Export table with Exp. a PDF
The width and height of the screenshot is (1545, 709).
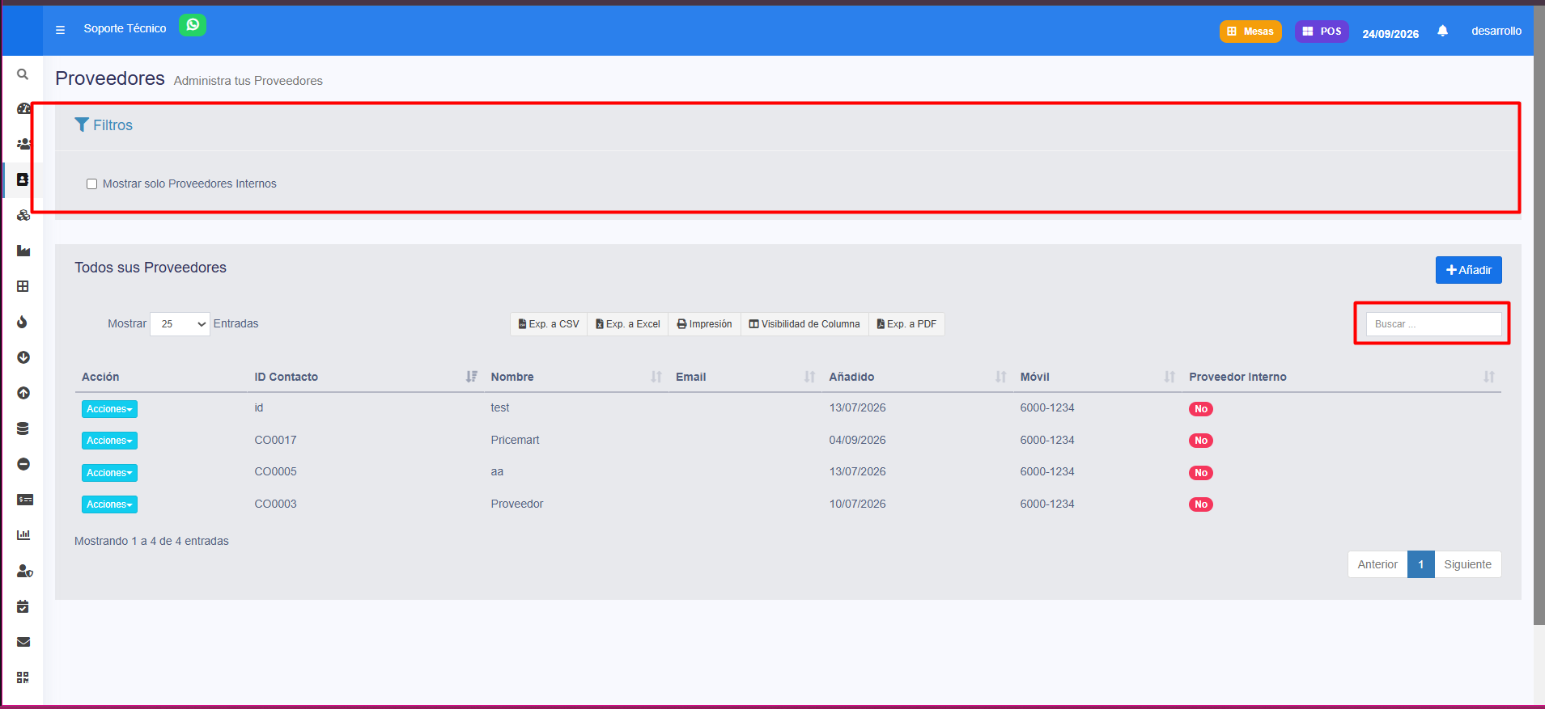pos(906,324)
